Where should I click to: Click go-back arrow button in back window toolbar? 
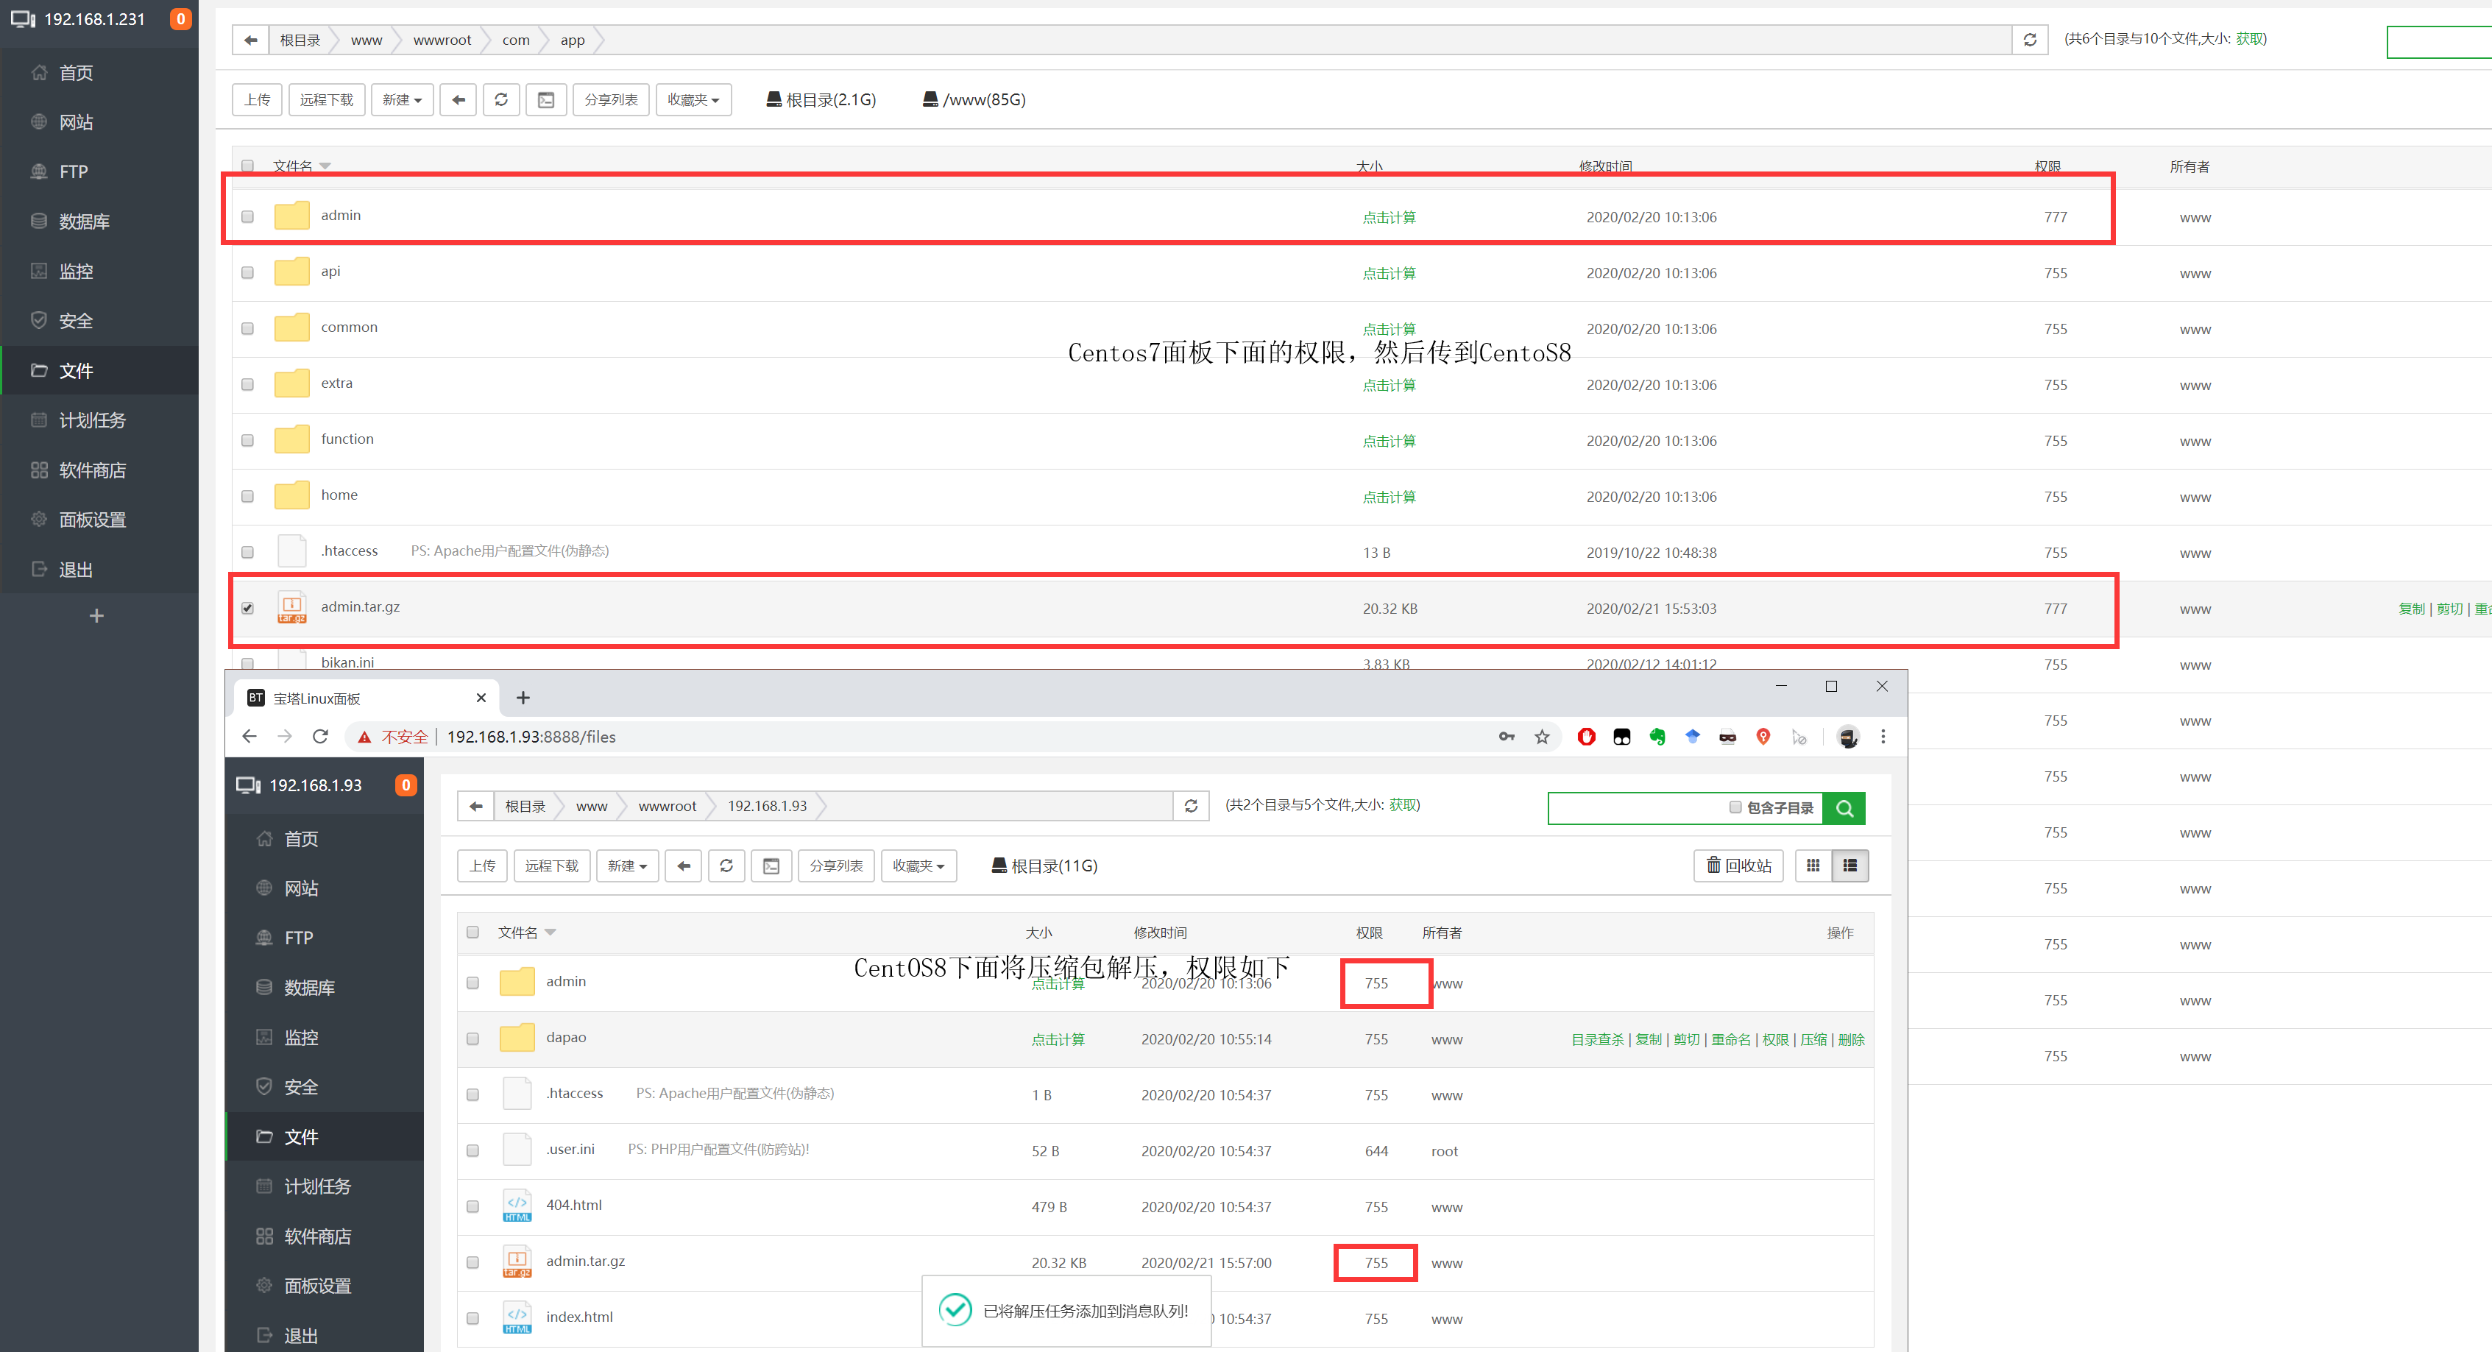[x=459, y=99]
